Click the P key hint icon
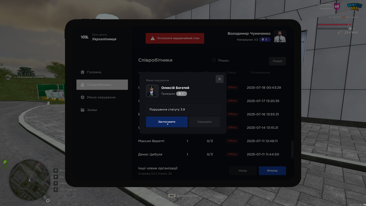This screenshot has width=366, height=206. (x=56, y=177)
